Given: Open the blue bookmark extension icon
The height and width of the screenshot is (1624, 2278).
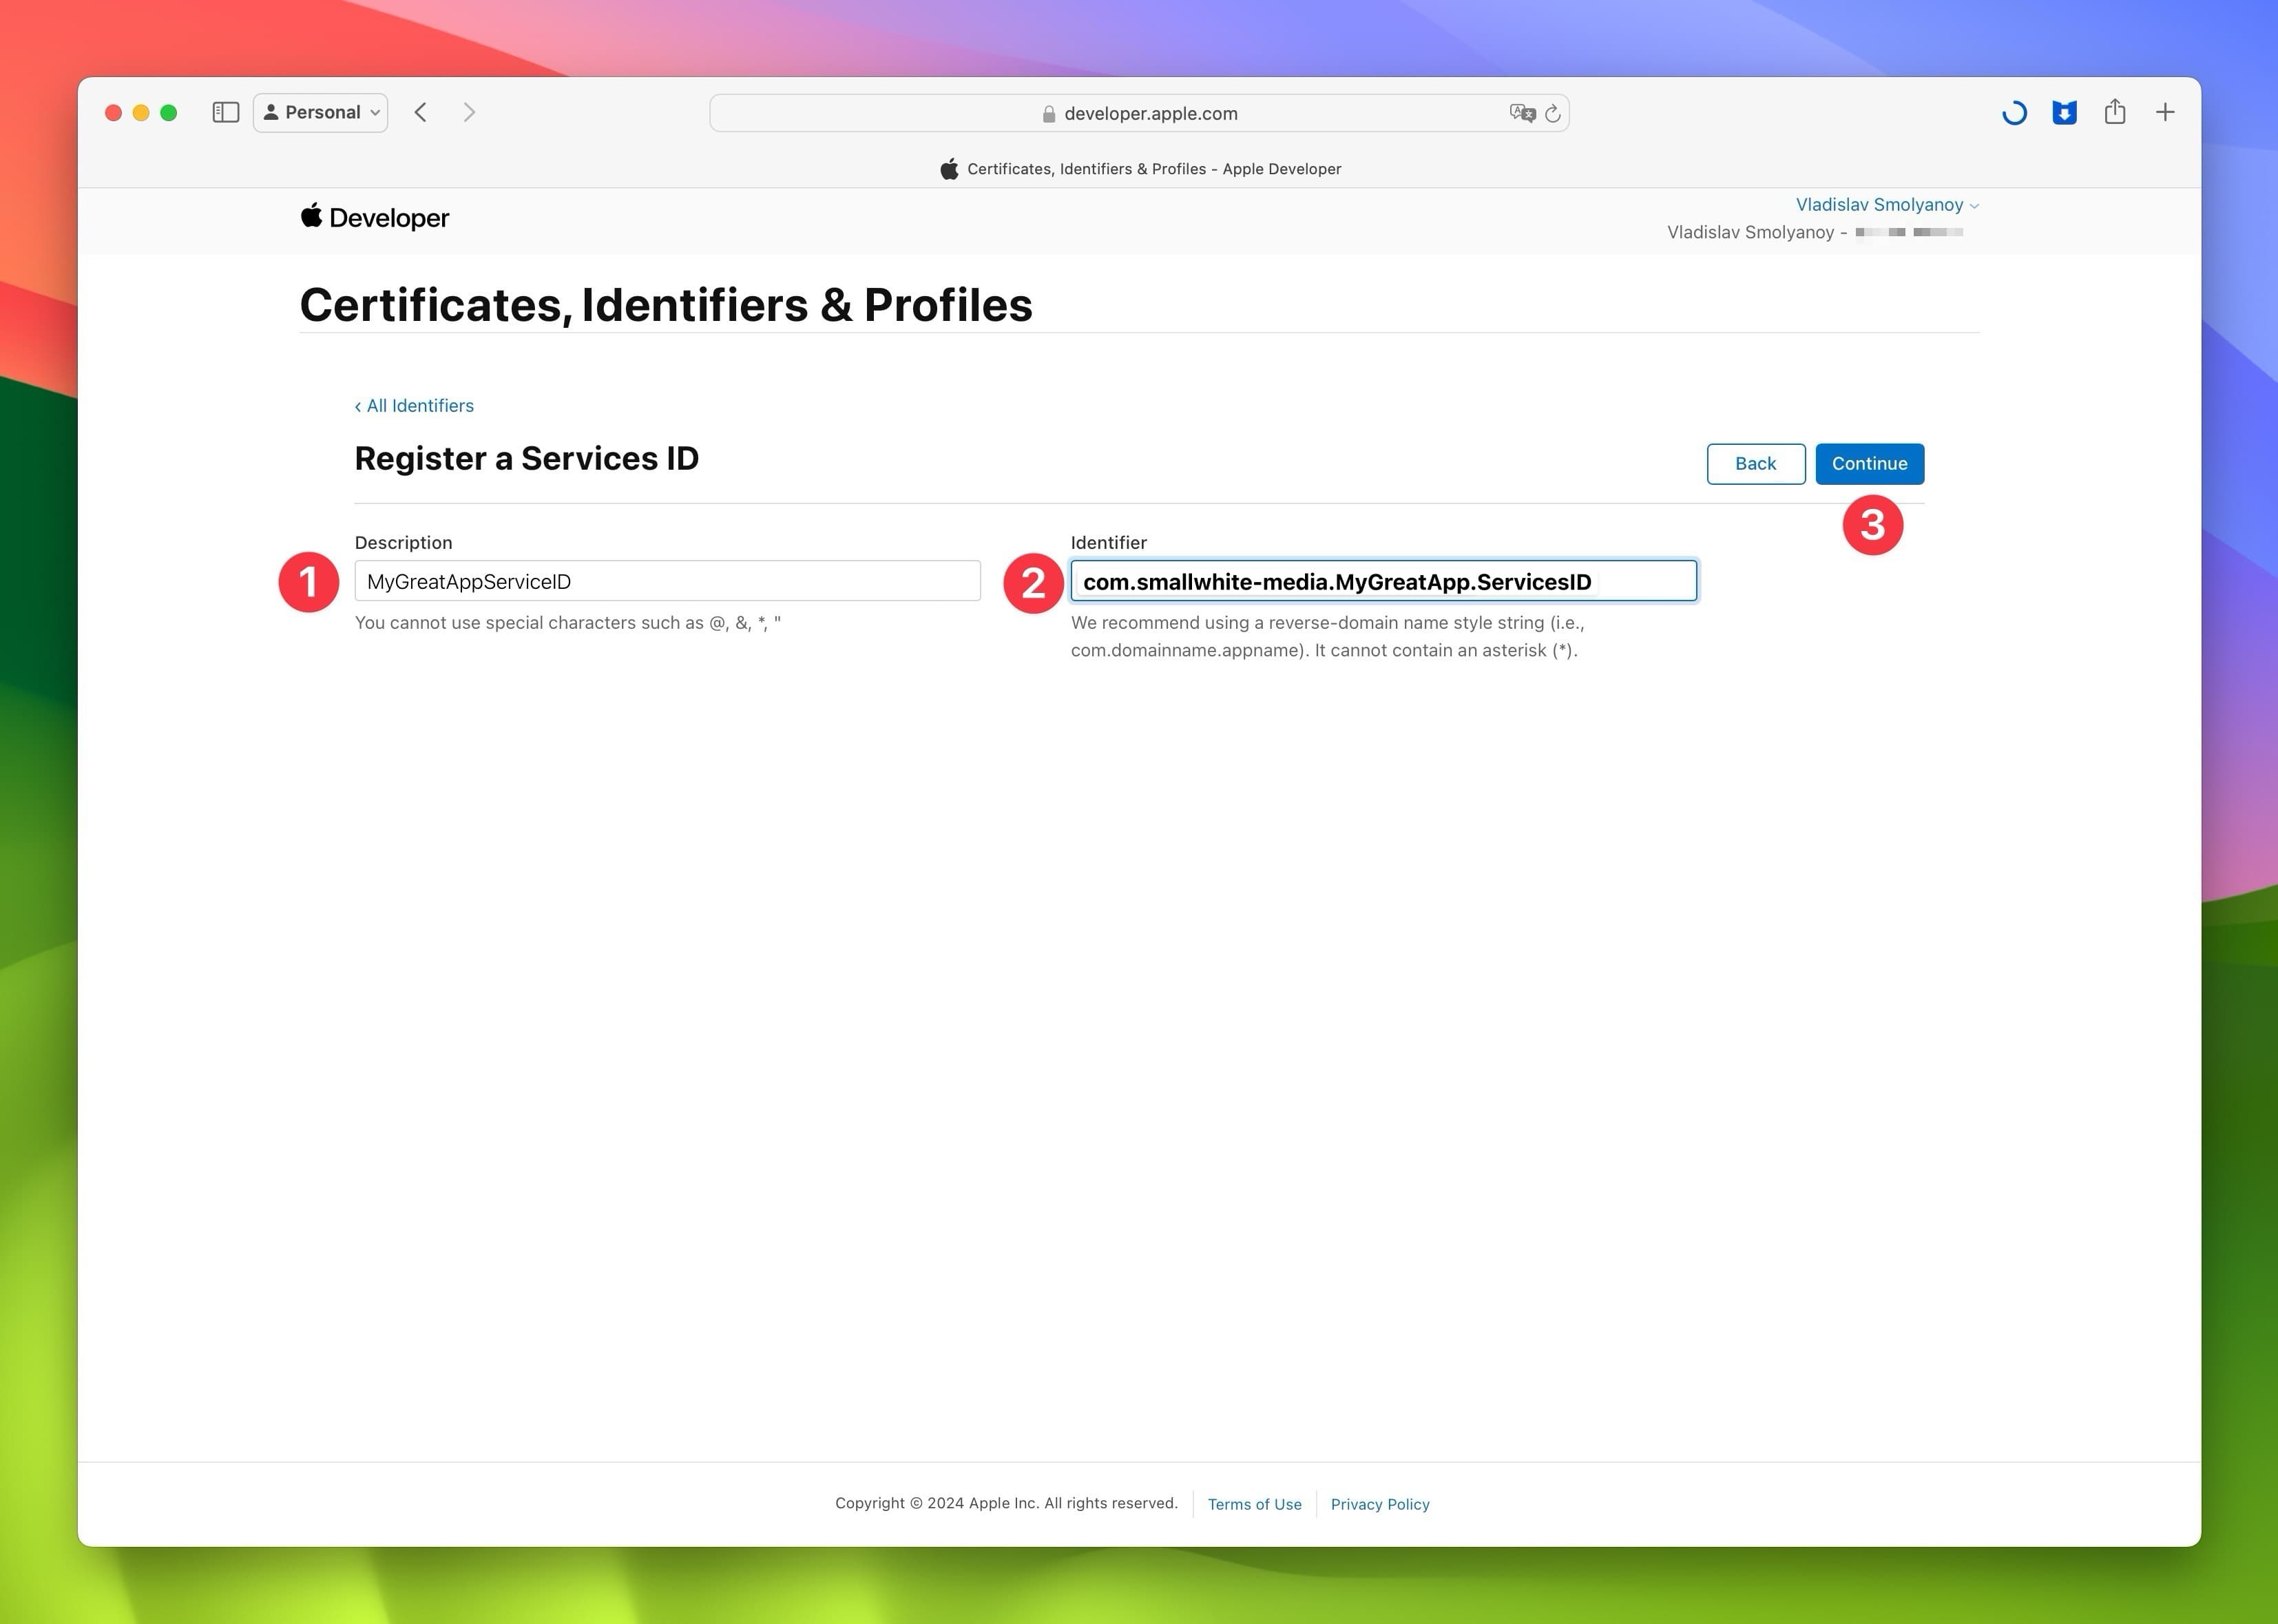Looking at the screenshot, I should click(x=2065, y=113).
